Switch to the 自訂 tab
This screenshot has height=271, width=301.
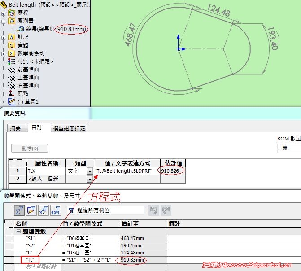[x=39, y=127]
